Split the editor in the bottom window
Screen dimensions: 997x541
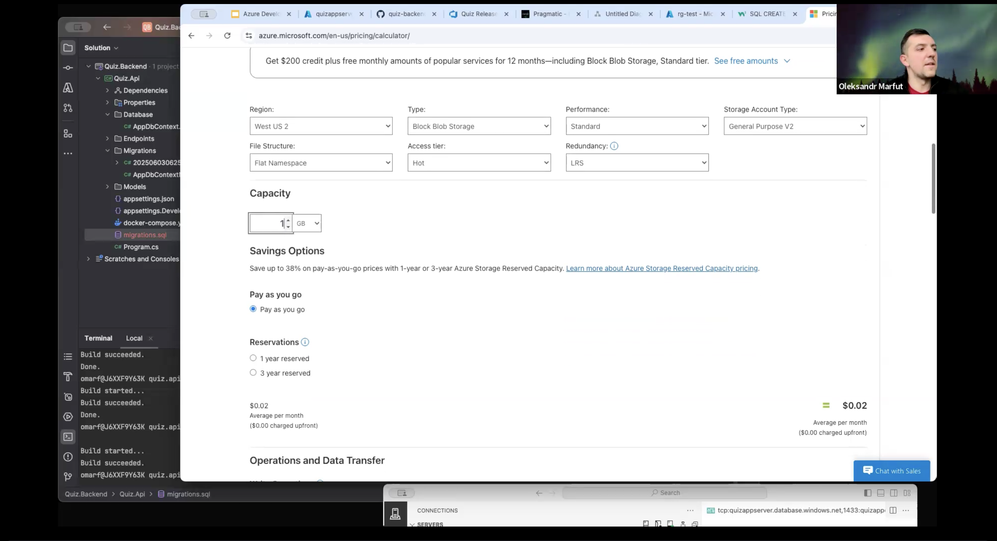point(893,510)
